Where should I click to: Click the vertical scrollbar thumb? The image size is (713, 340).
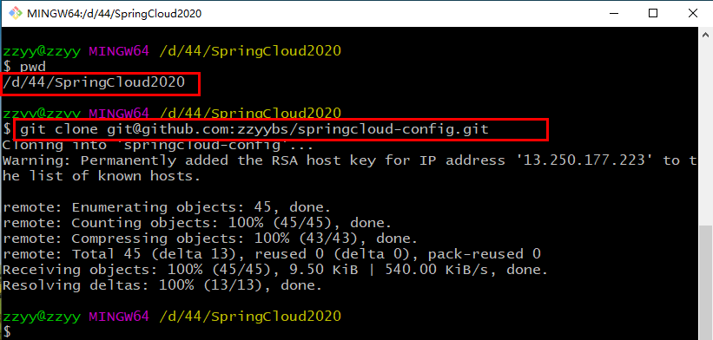705,283
